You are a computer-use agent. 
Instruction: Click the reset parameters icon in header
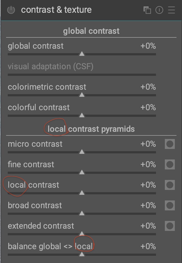[x=159, y=10]
